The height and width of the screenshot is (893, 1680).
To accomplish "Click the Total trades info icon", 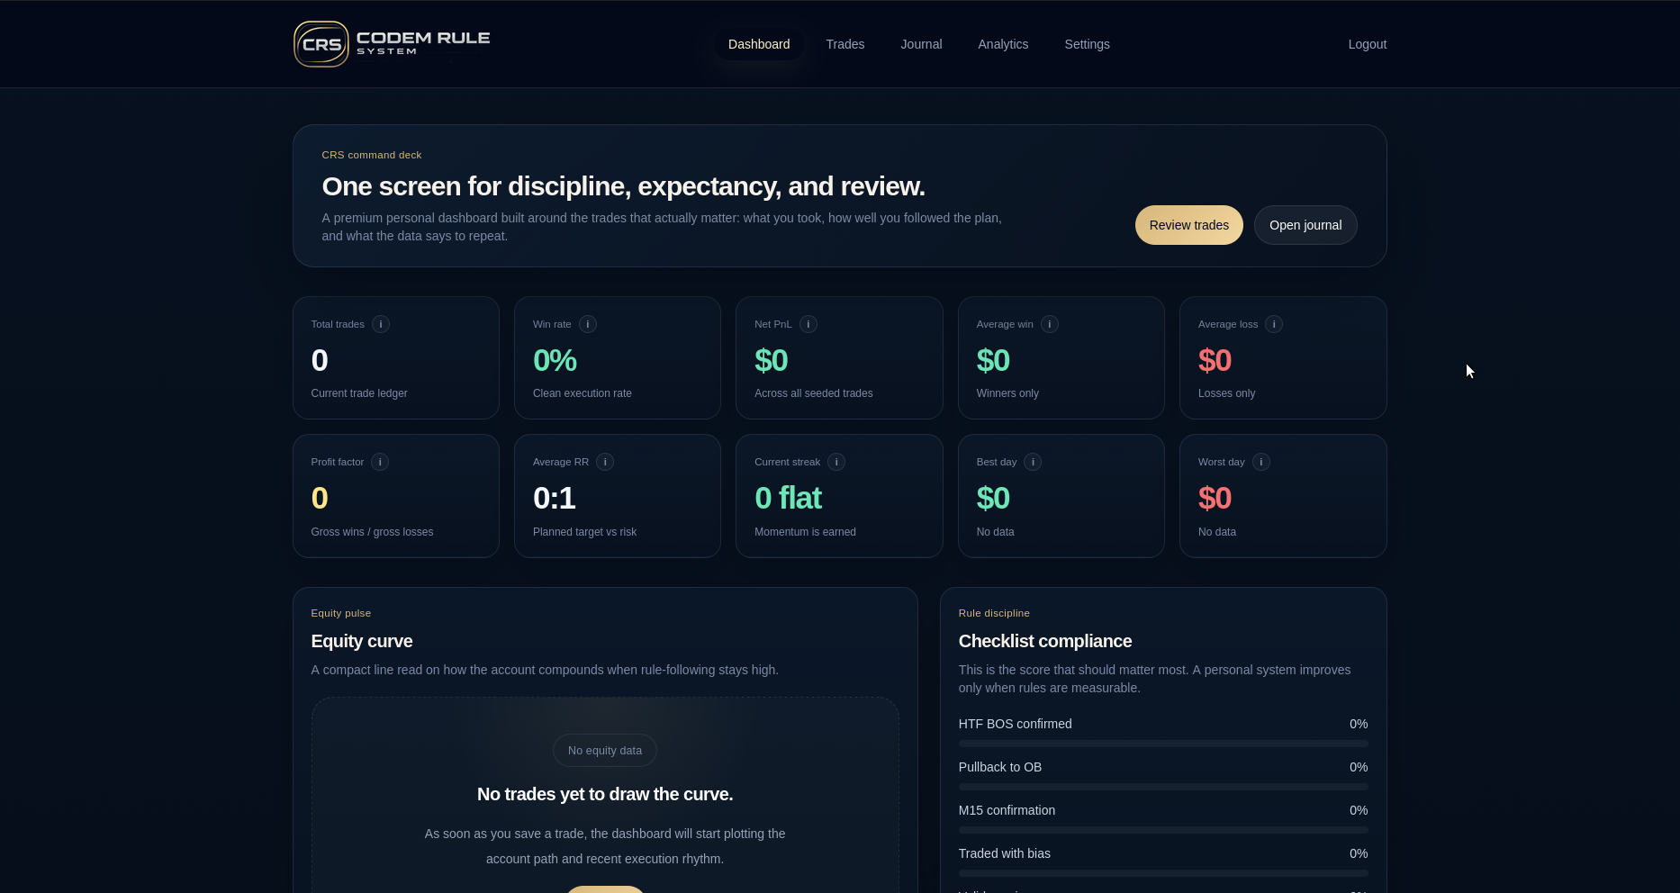I will (x=381, y=324).
